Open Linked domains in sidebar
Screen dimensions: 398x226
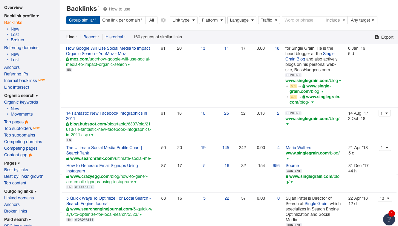19,198
